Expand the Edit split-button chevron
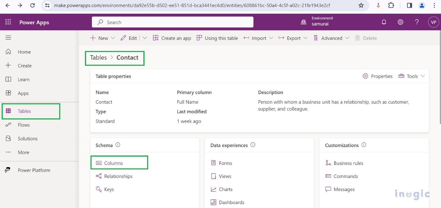 (x=145, y=38)
